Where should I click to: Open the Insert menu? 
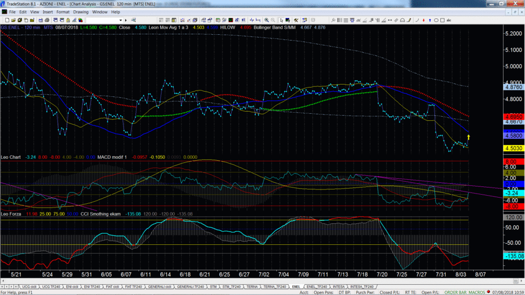pyautogui.click(x=48, y=12)
